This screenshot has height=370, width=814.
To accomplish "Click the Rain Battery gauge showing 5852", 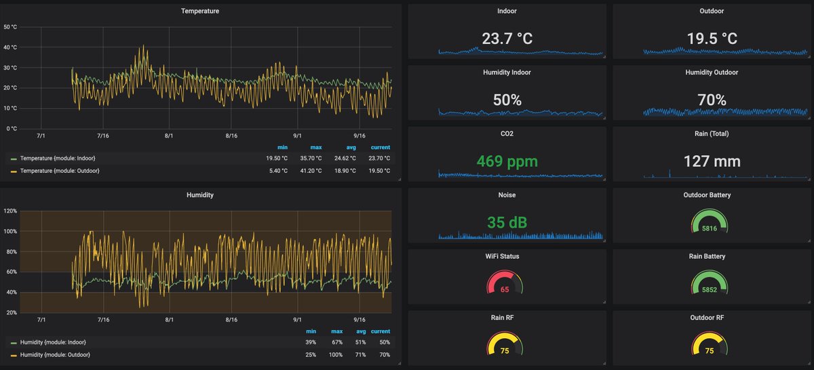I will pyautogui.click(x=710, y=281).
